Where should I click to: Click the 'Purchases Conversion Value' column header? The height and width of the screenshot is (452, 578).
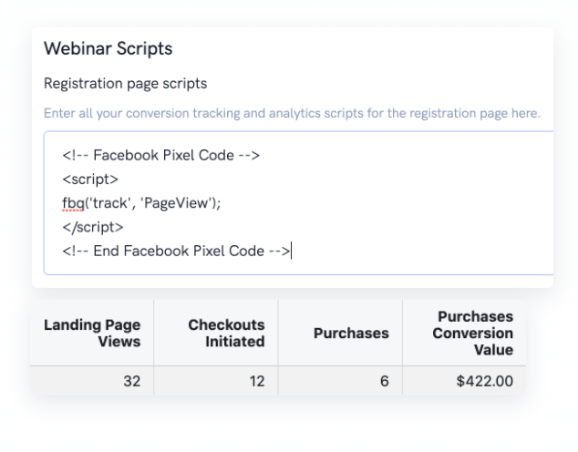472,334
